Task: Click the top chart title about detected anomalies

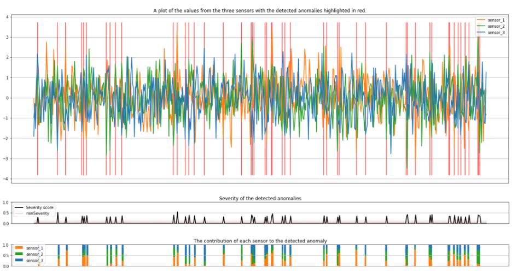Action: 260,10
